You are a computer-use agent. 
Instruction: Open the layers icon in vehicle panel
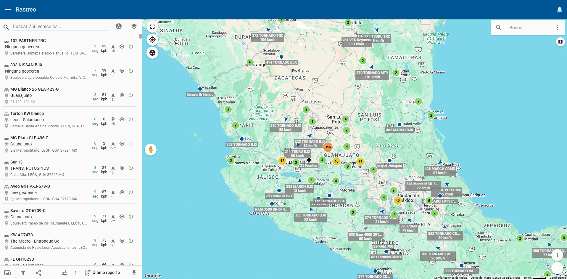134,26
